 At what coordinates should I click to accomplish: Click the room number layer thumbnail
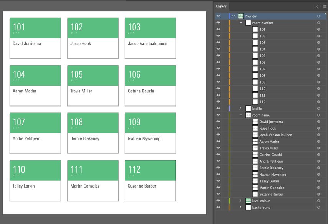point(248,22)
